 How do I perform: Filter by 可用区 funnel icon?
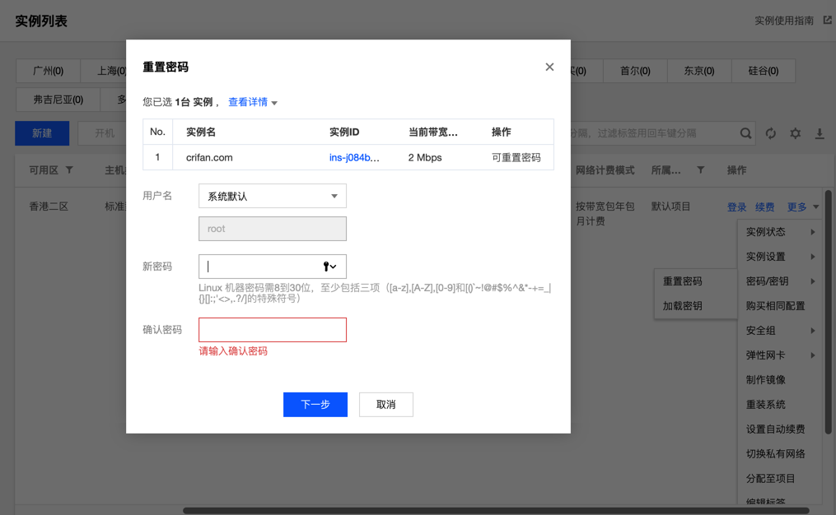click(69, 170)
